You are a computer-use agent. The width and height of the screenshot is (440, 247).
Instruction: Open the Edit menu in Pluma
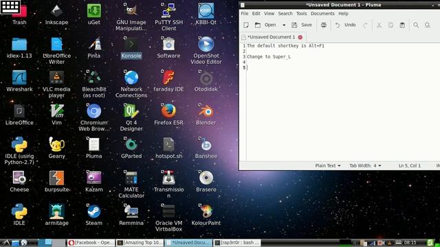click(256, 14)
